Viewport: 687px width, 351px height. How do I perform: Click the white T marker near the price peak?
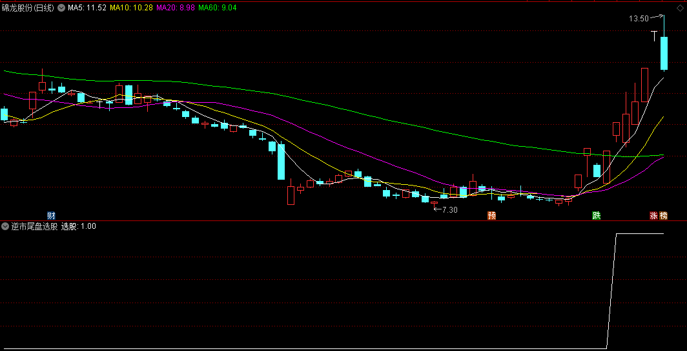pyautogui.click(x=655, y=36)
